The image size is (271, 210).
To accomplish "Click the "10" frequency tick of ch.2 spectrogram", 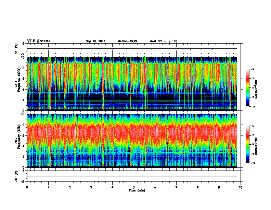I will 23,114.
